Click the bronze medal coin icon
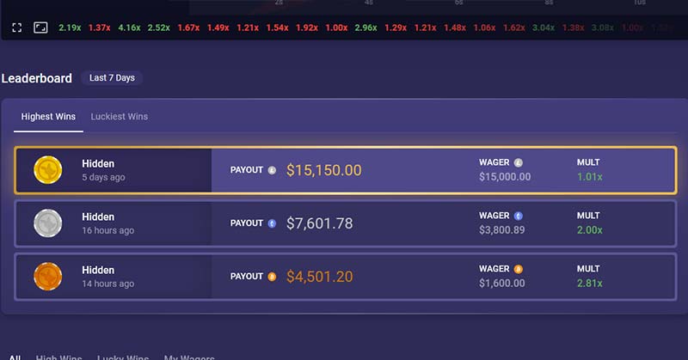Viewport: 688px width, 360px height. [48, 277]
